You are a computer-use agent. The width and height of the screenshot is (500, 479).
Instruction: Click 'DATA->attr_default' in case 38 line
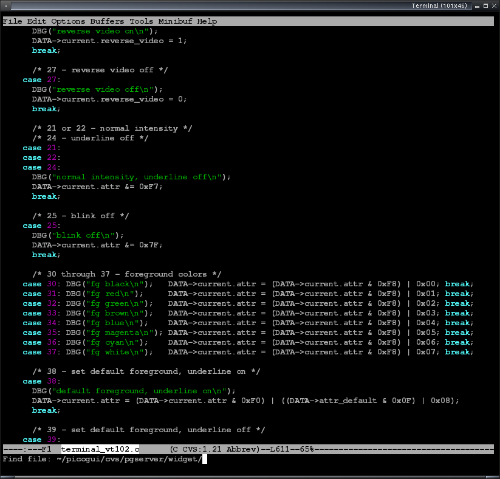[333, 401]
